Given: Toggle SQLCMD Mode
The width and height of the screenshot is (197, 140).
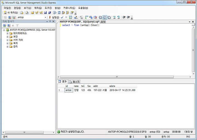Looking at the screenshot, I should (95, 17).
